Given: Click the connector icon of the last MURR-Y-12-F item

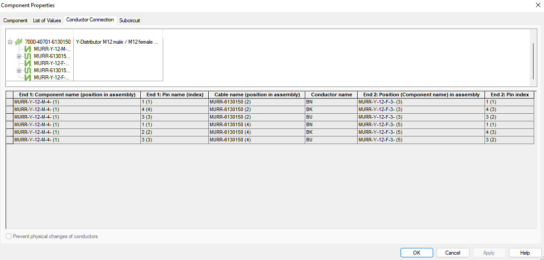Looking at the screenshot, I should tap(28, 78).
